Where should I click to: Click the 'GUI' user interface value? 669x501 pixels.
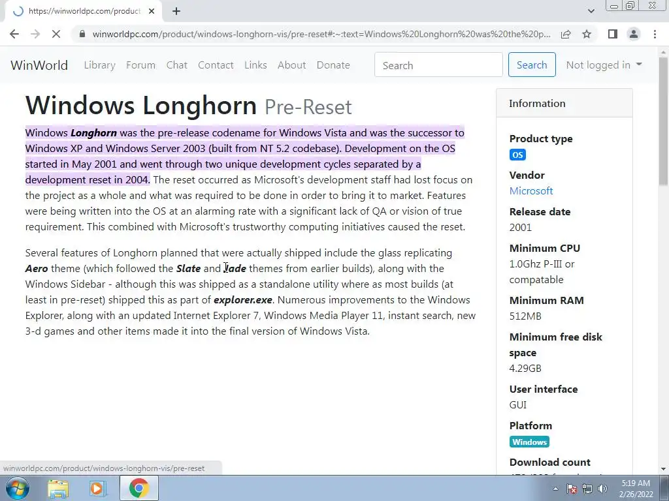tap(518, 405)
